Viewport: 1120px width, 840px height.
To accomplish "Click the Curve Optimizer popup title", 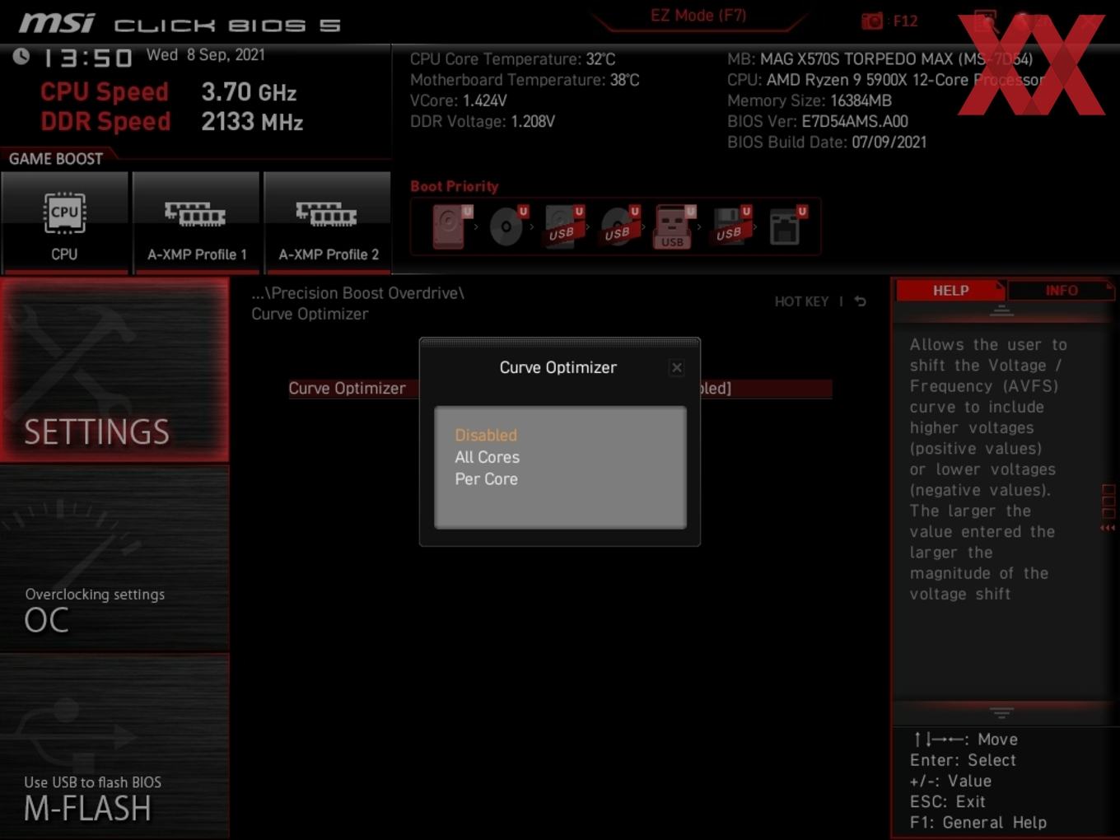I will tap(558, 367).
